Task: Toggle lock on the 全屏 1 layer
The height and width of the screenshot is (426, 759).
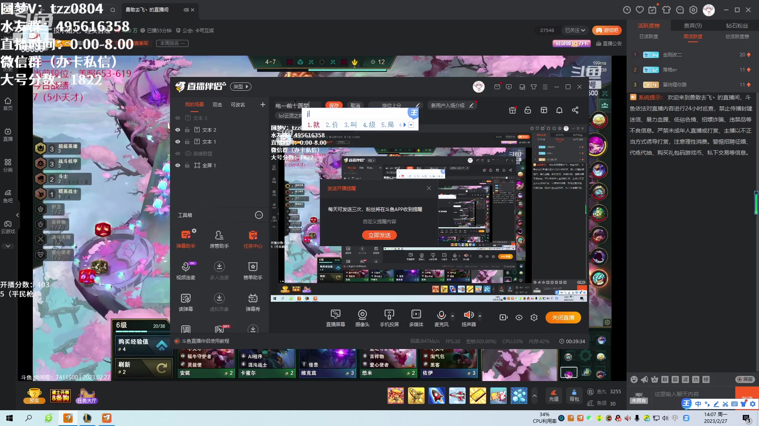Action: (187, 165)
